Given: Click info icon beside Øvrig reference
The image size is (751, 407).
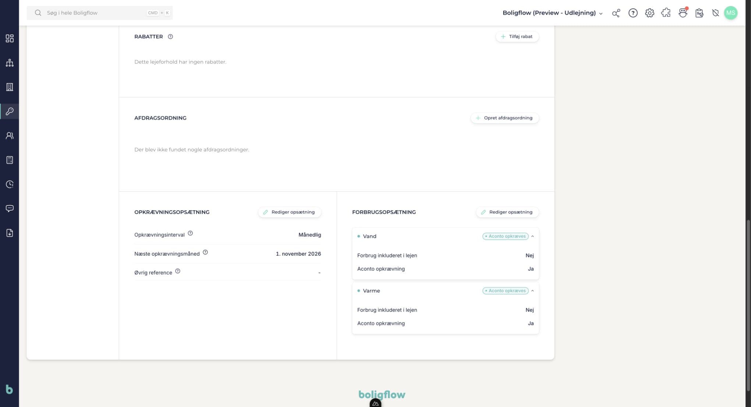Looking at the screenshot, I should (x=178, y=271).
